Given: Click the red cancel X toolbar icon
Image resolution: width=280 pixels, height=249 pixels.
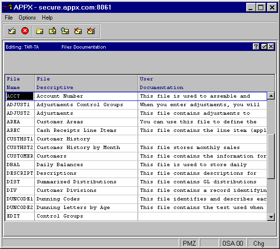Looking at the screenshot, I should pos(25,31).
